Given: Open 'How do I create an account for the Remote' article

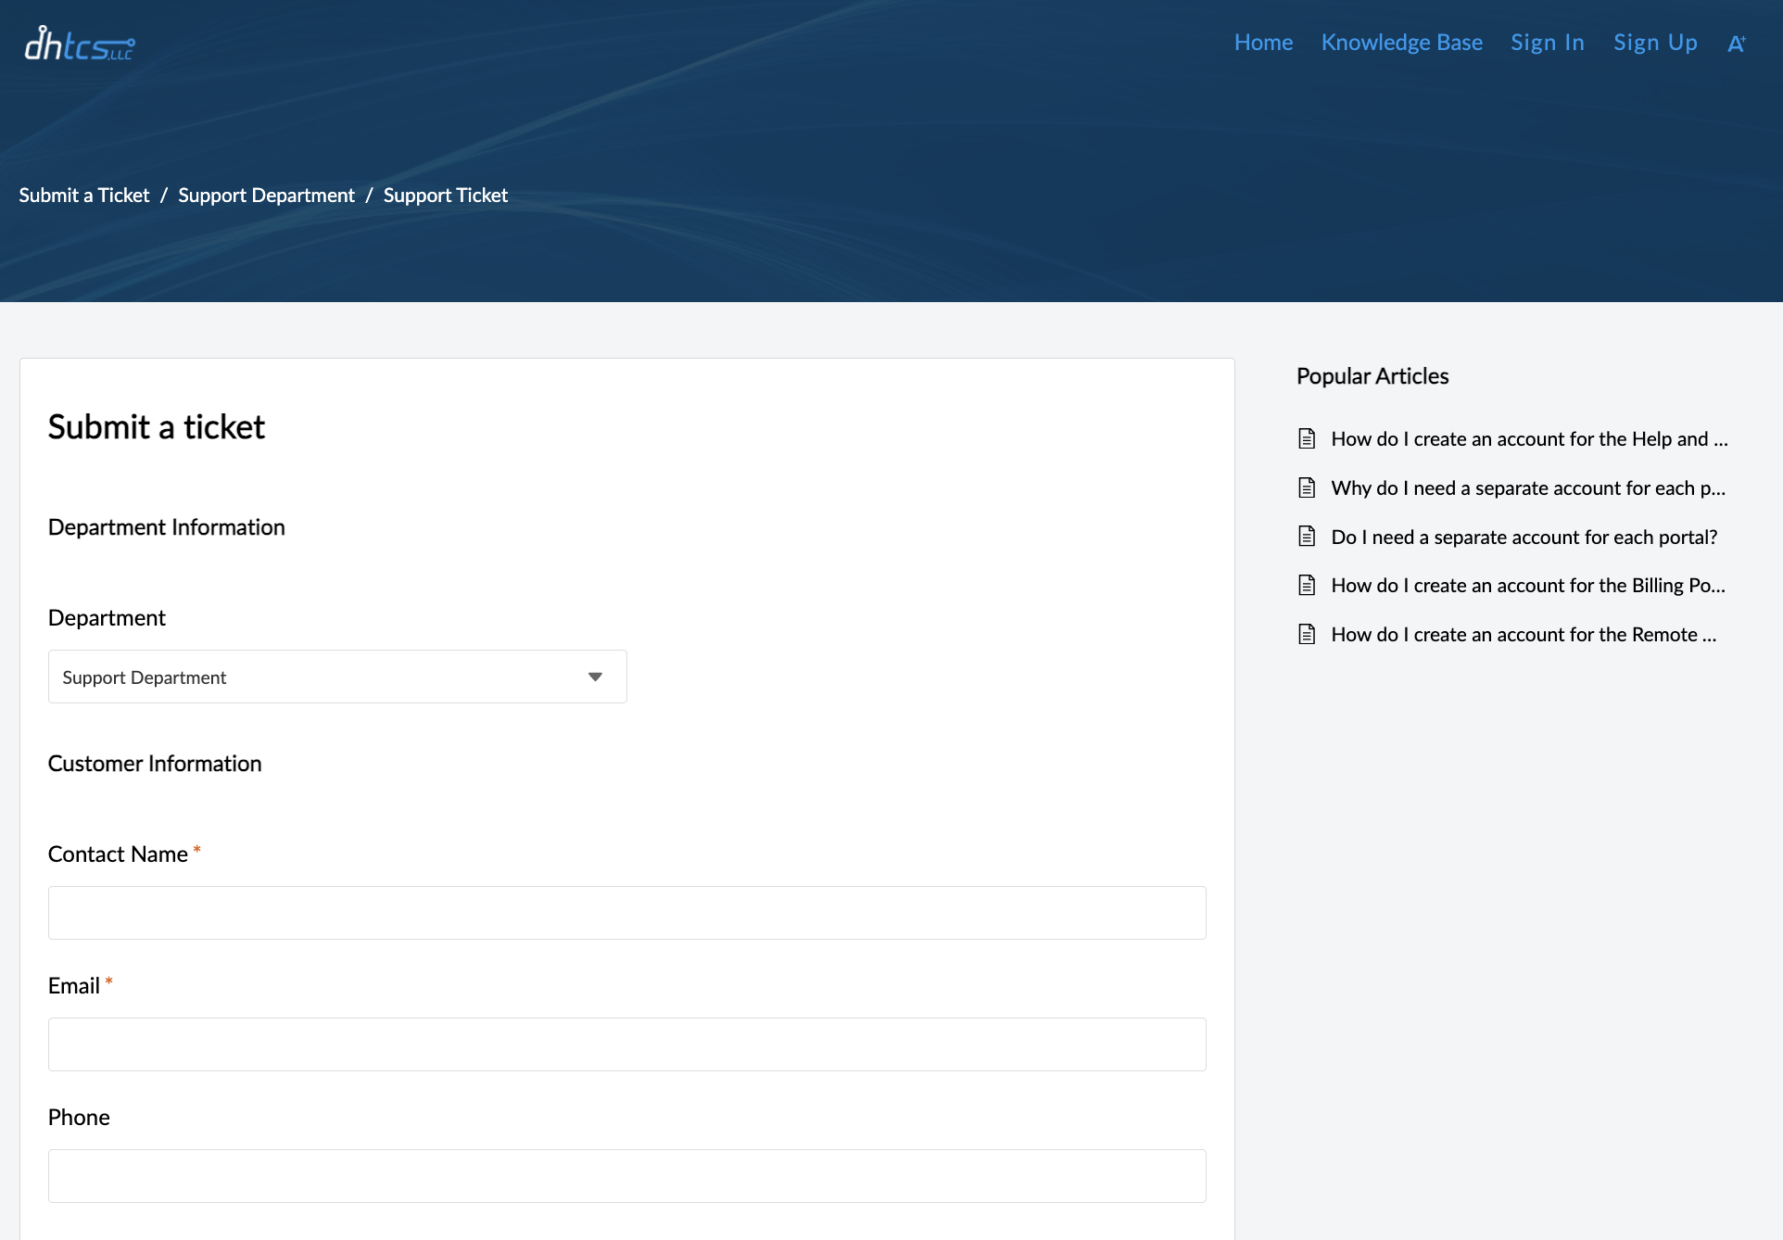Looking at the screenshot, I should pyautogui.click(x=1523, y=634).
